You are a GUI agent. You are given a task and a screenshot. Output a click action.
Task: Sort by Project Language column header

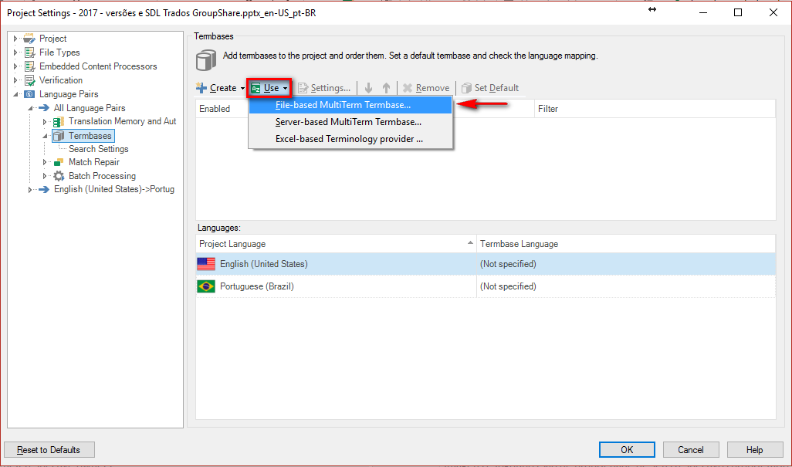336,244
